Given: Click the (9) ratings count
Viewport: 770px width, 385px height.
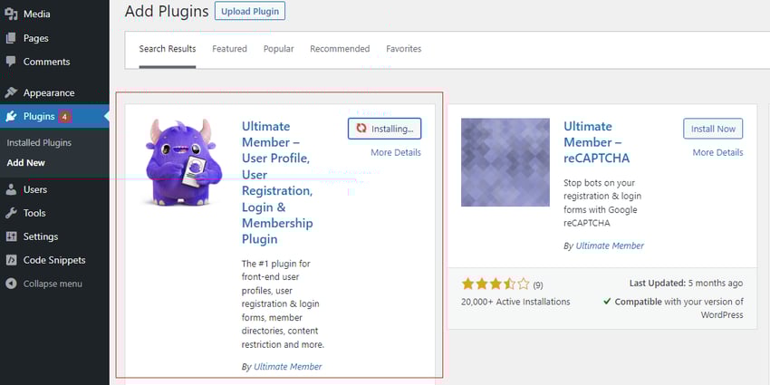Looking at the screenshot, I should (538, 284).
